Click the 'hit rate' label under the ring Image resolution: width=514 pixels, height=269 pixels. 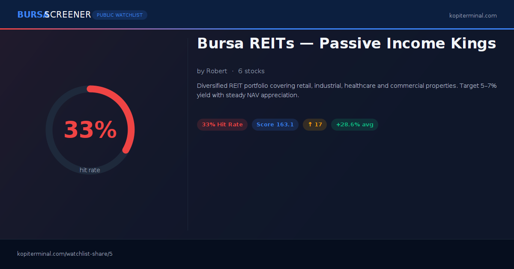[90, 170]
